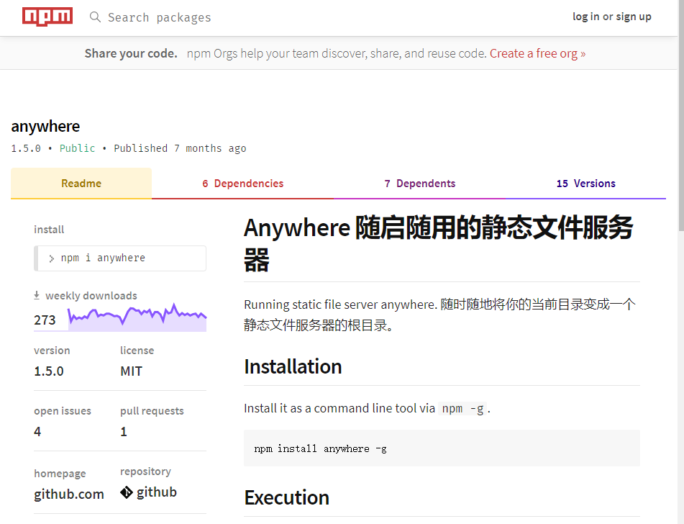Focus the Search packages field
Screen dimensions: 684x524
click(159, 17)
